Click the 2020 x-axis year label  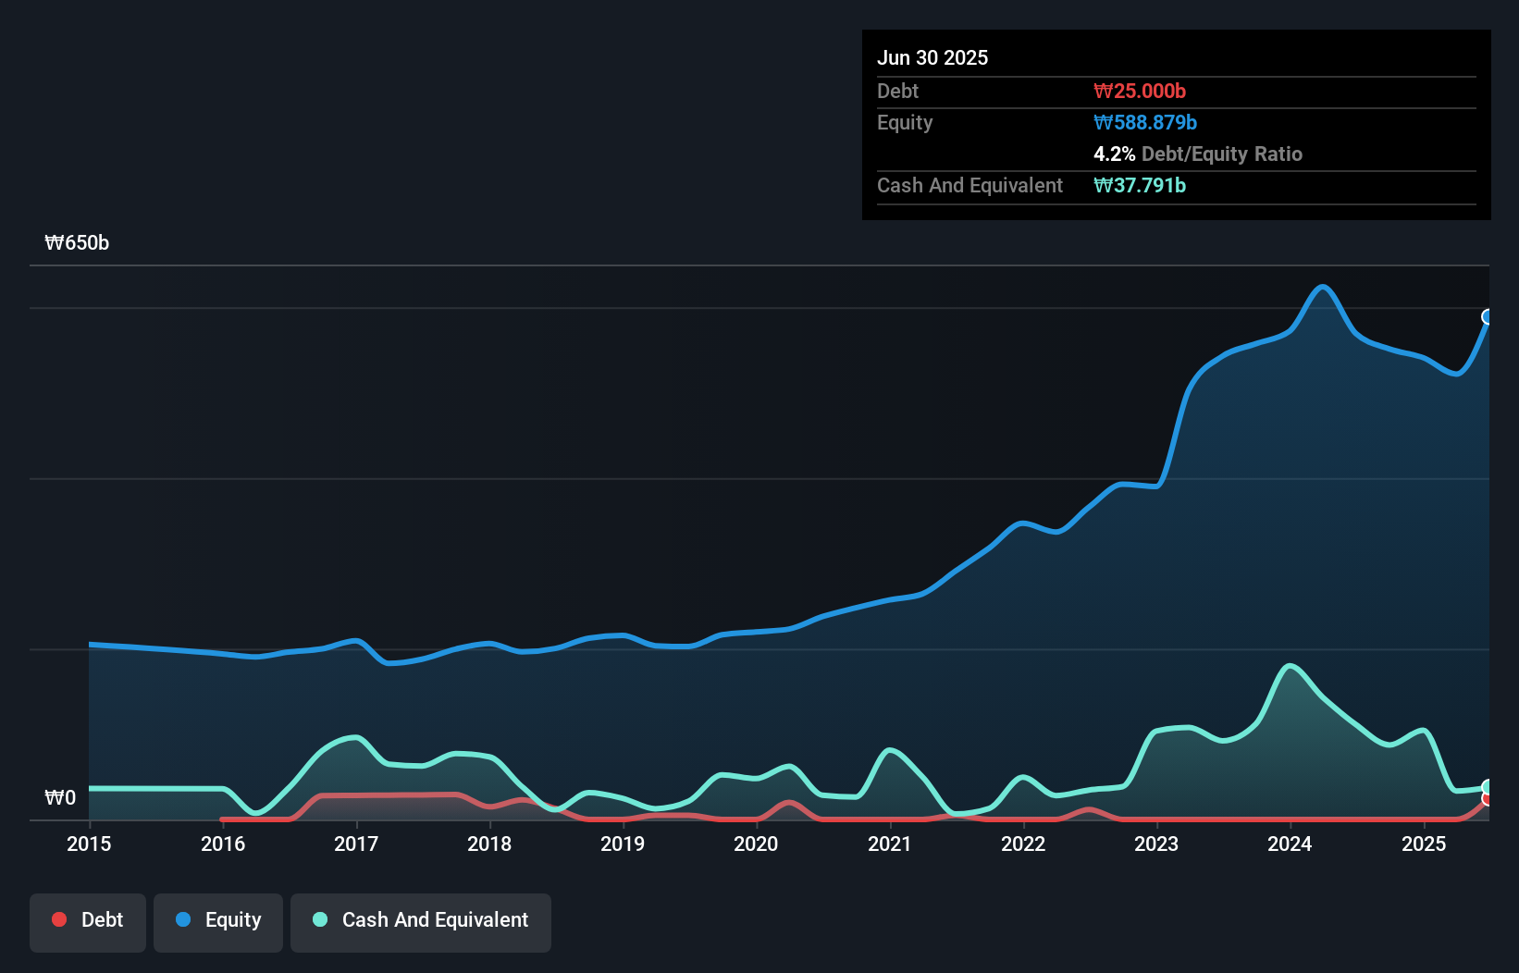click(756, 844)
